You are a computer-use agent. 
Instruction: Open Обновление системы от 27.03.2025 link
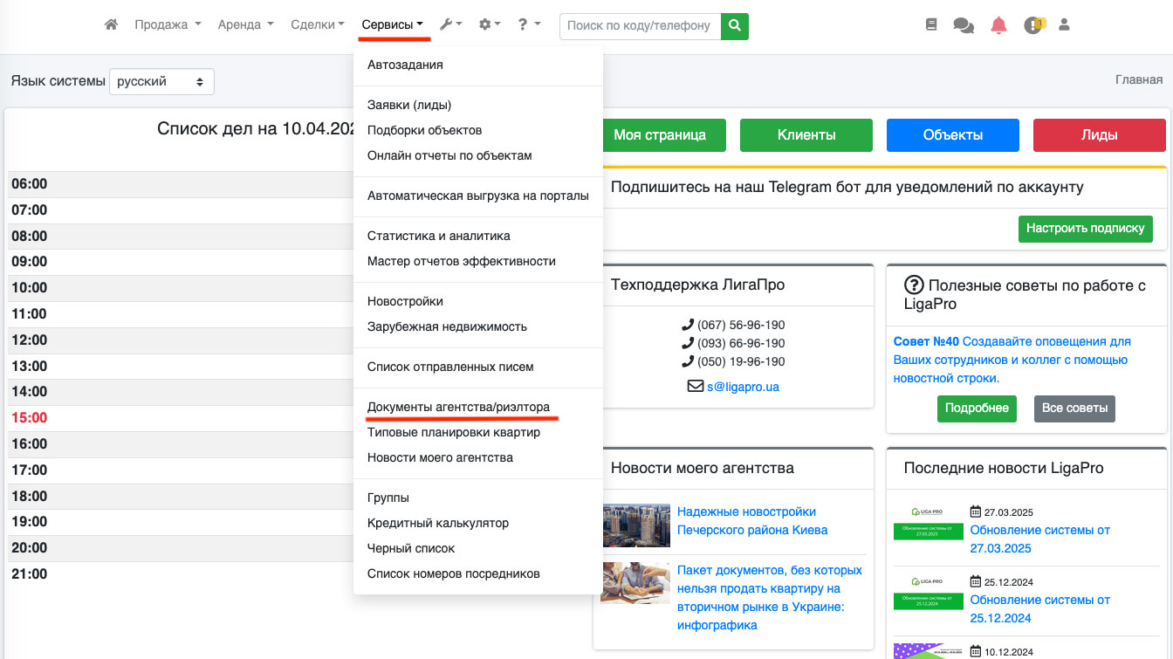click(x=1040, y=539)
